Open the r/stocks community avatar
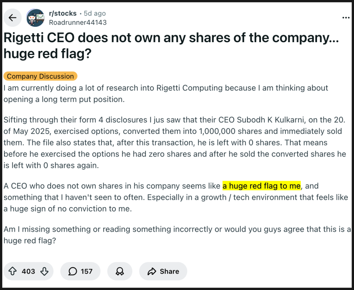 coord(36,18)
